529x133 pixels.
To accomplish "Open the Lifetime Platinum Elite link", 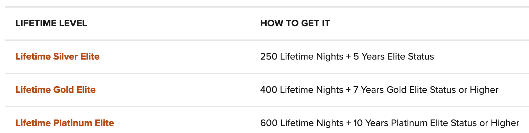I will point(65,123).
